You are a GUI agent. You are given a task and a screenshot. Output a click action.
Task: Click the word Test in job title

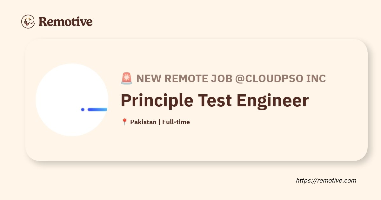tap(215, 101)
